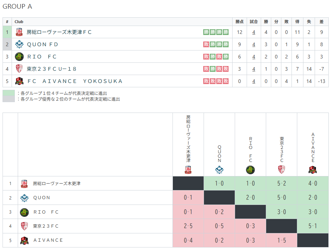Click the green 1位 legend color box
Screen dimensions: 332x250
click(9, 93)
